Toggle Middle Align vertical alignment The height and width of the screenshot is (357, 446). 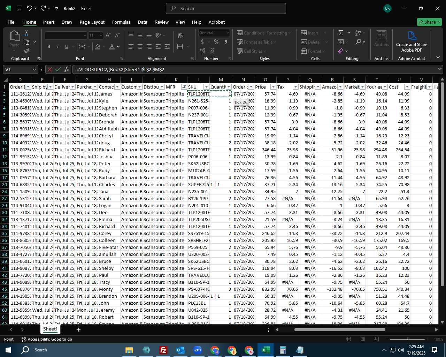coord(140,35)
